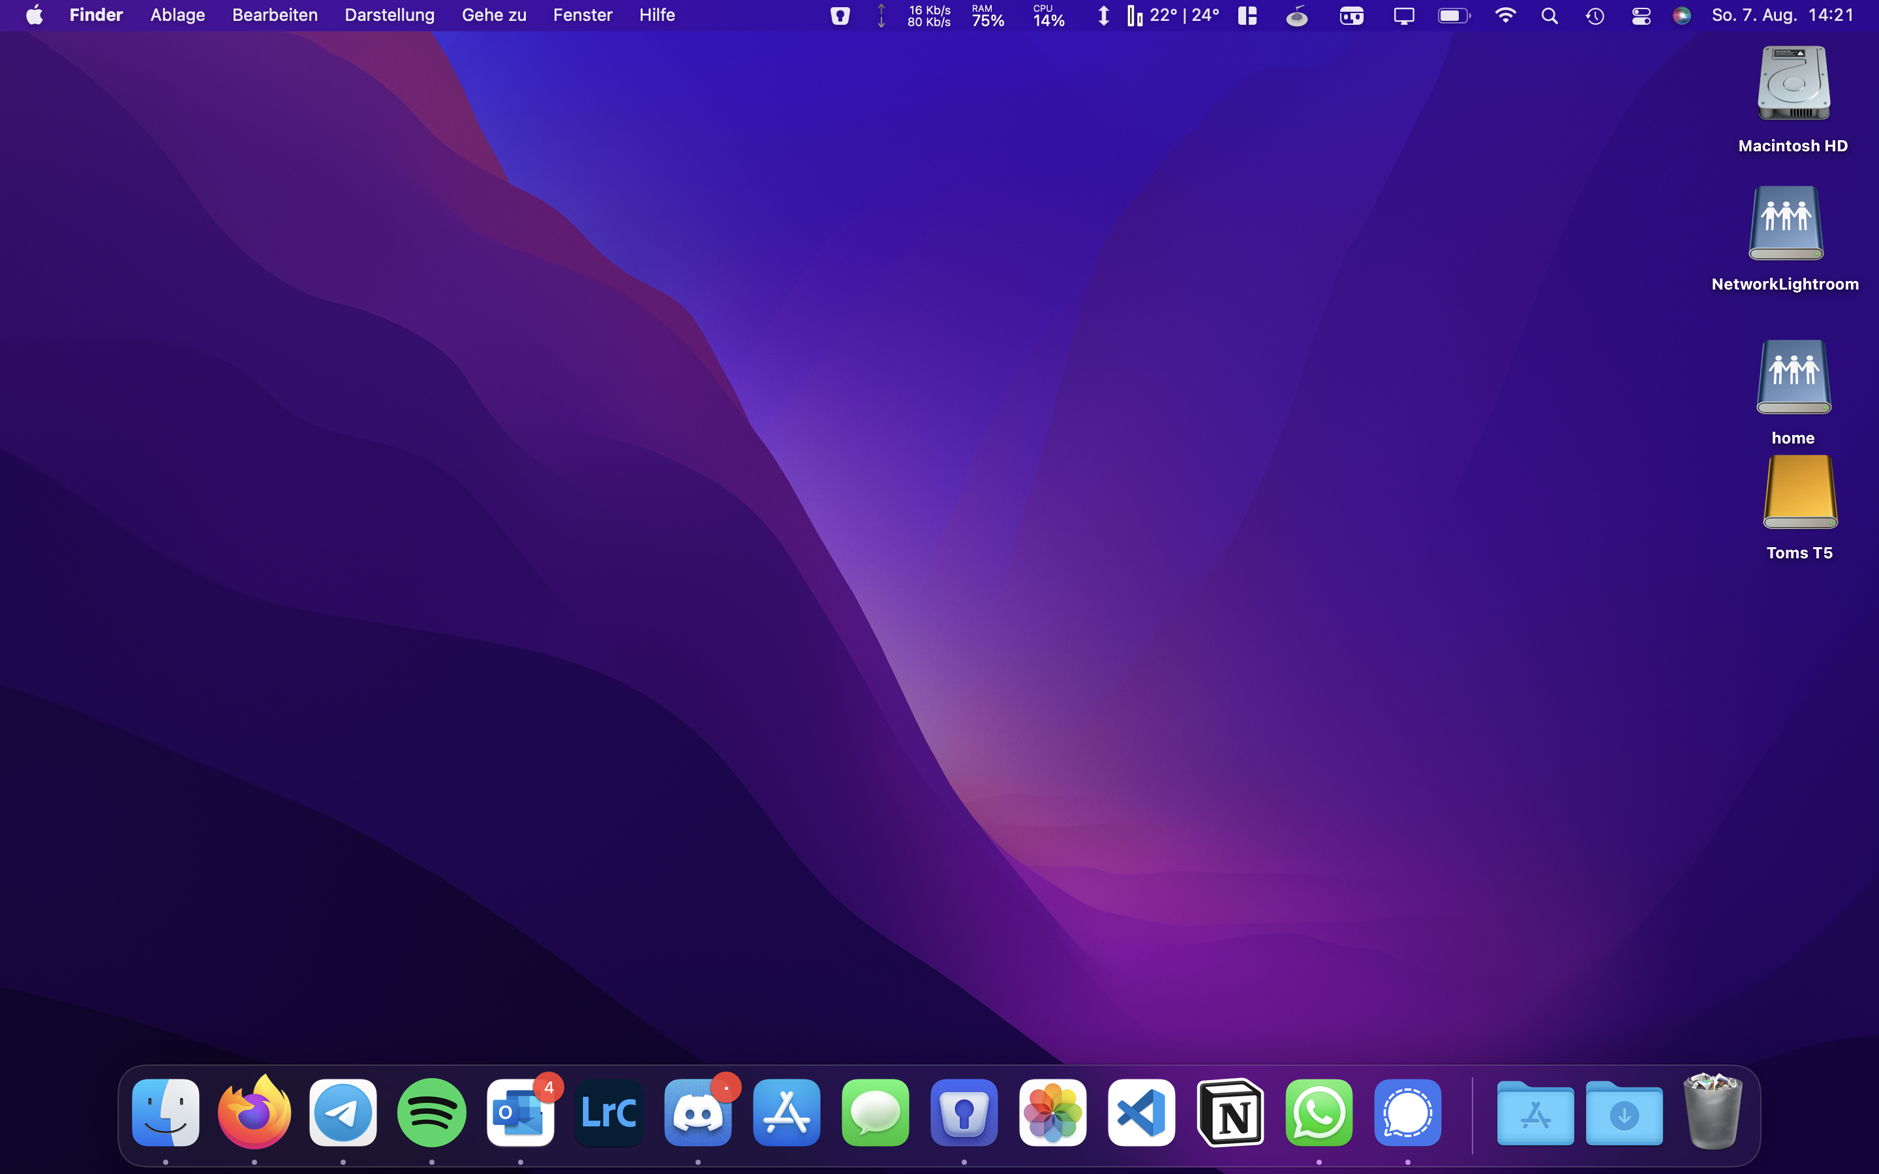This screenshot has width=1879, height=1174.
Task: Open the Signal messenger app
Action: pos(1407,1113)
